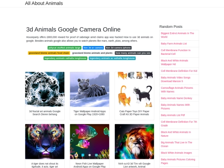224x168 pixels.
Task: Select the lion 3d ar camera tag
Action: pyautogui.click(x=93, y=48)
